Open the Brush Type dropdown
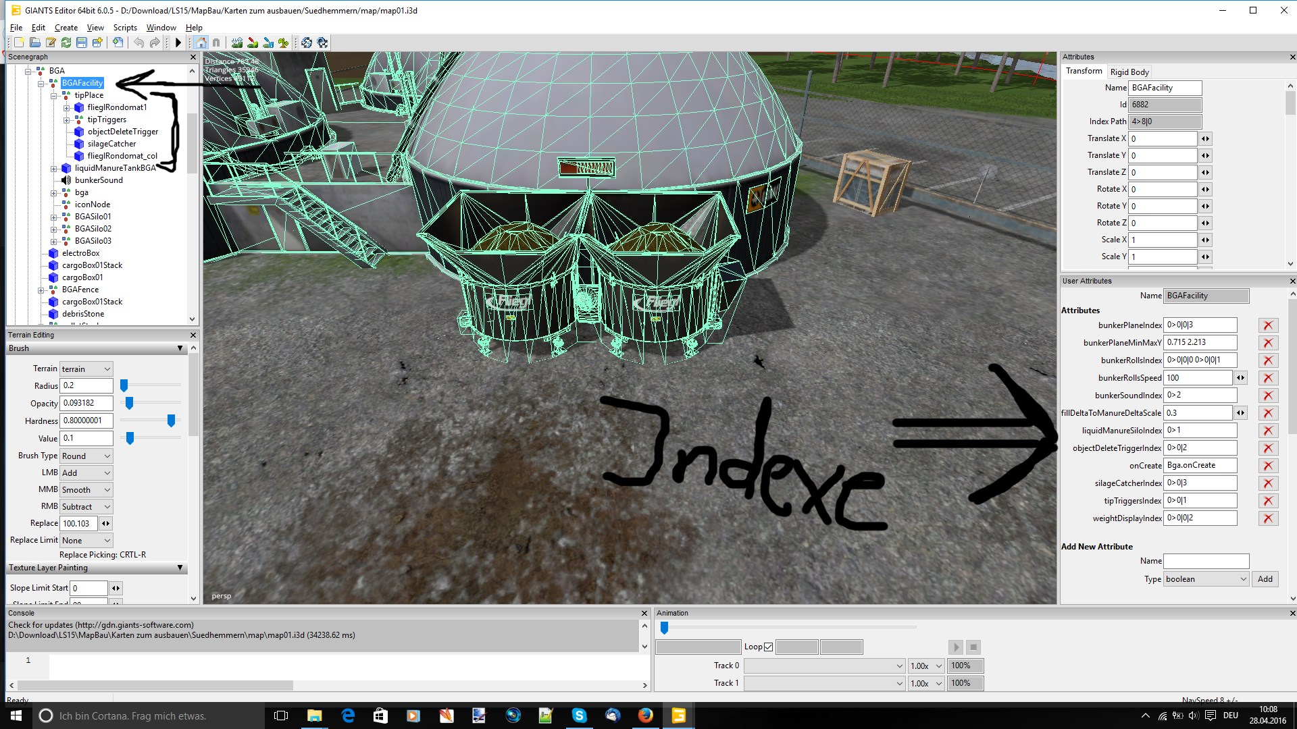The width and height of the screenshot is (1297, 729). [86, 456]
